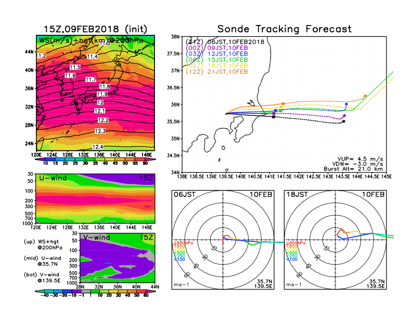Click the '35' tick on wind speed colorbar
Image resolution: width=412 pixels, height=318 pixels.
(x=95, y=163)
